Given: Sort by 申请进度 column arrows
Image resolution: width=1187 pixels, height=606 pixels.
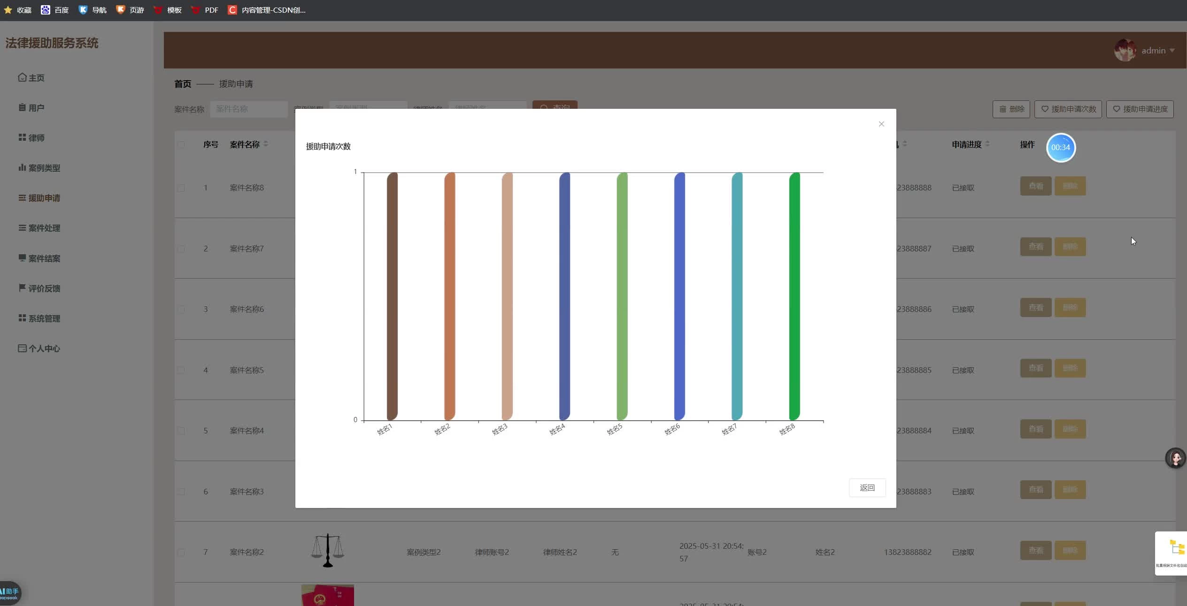Looking at the screenshot, I should pyautogui.click(x=987, y=144).
